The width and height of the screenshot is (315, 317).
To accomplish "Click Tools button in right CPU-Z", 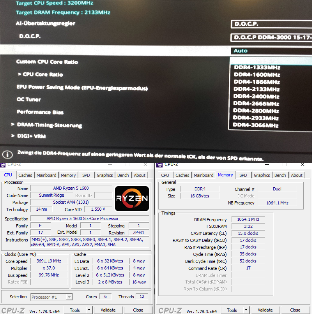I will pos(232,310).
